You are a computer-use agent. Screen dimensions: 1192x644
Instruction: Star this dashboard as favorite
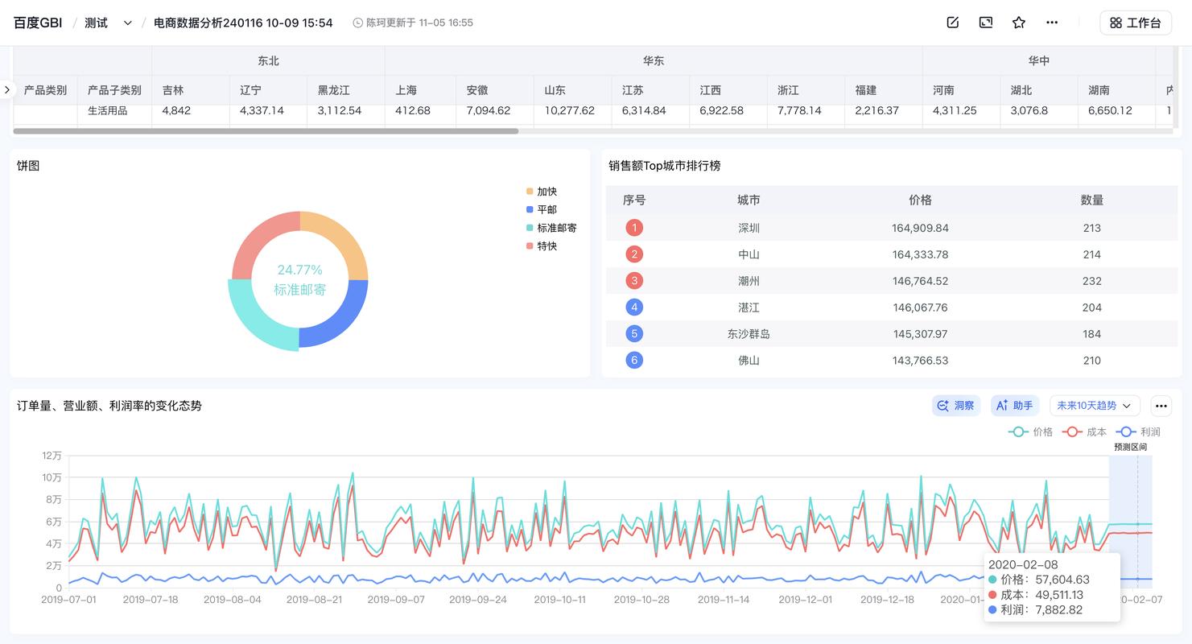[x=1019, y=23]
